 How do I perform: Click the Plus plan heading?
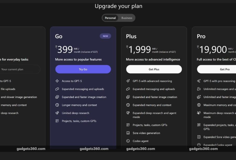[x=131, y=36]
